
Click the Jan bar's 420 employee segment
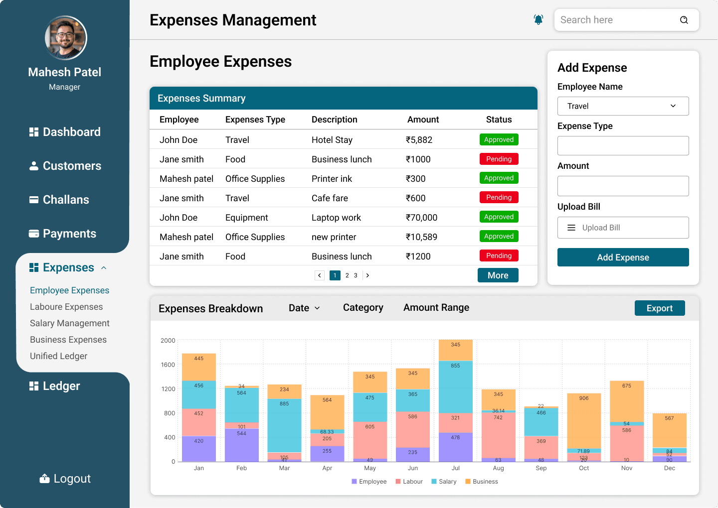click(x=199, y=449)
